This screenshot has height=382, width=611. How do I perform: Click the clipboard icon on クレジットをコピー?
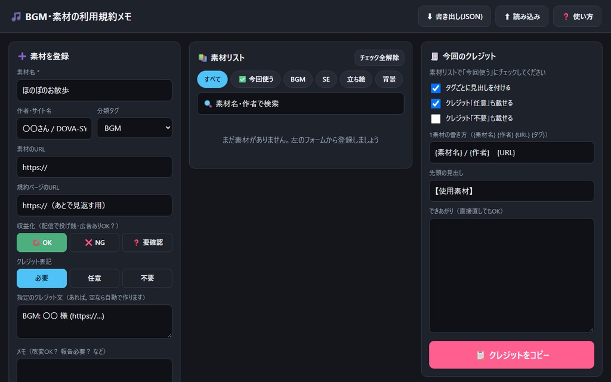point(480,355)
